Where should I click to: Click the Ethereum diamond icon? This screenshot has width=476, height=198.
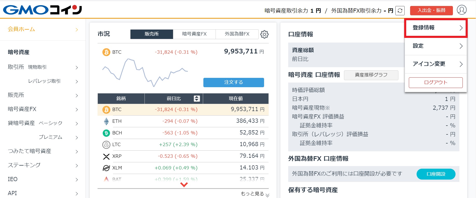click(106, 121)
